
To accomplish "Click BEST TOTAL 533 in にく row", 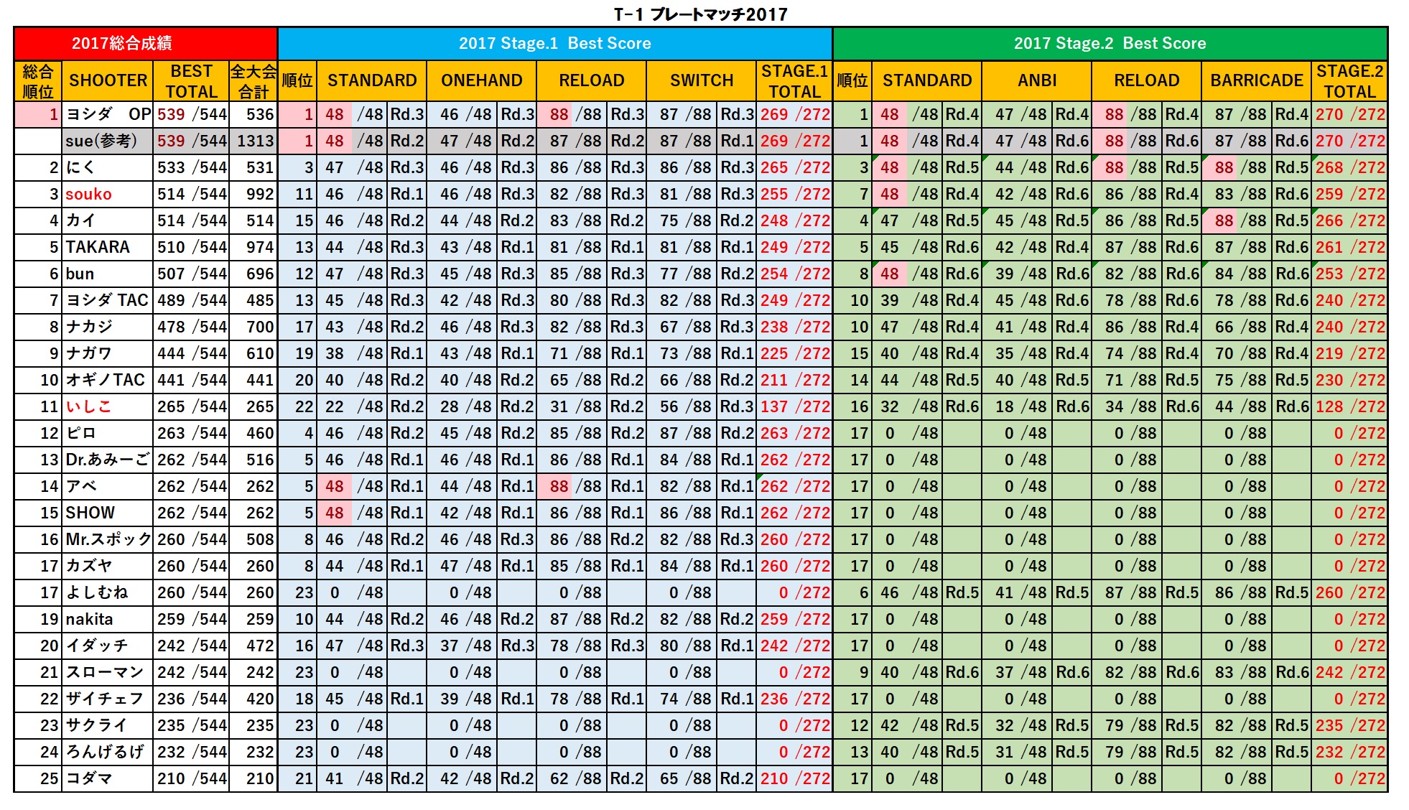I will (x=171, y=167).
